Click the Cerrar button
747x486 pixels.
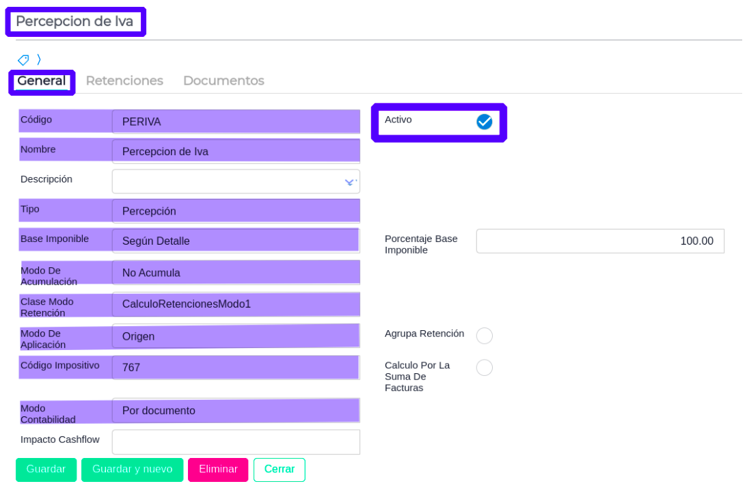pos(279,470)
